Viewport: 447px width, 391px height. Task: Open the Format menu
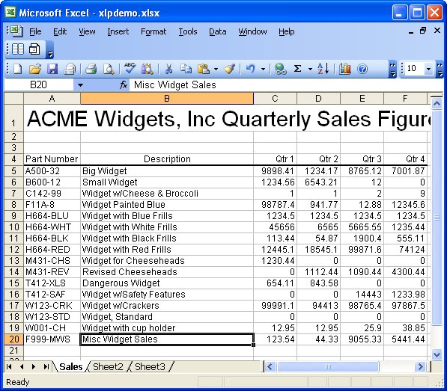point(153,31)
